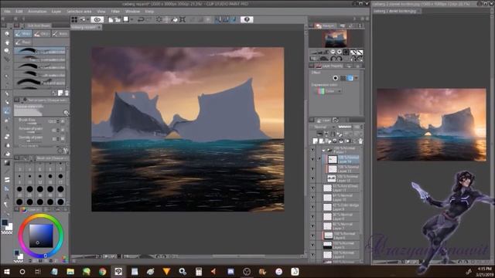Click the Zoom out icon in the Navigator
495x278 pixels.
[x=333, y=52]
